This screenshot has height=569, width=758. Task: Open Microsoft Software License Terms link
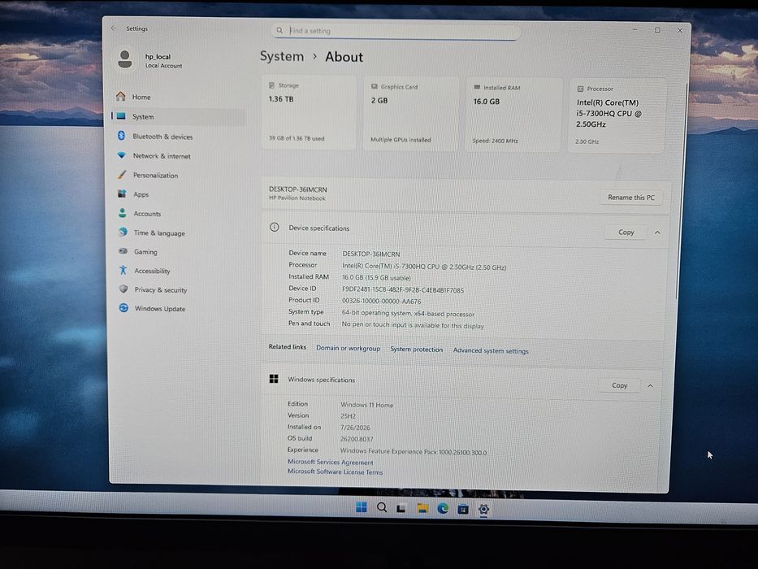click(335, 471)
